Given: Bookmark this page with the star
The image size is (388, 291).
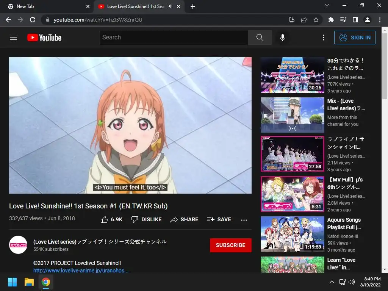Looking at the screenshot, I should pos(316,20).
